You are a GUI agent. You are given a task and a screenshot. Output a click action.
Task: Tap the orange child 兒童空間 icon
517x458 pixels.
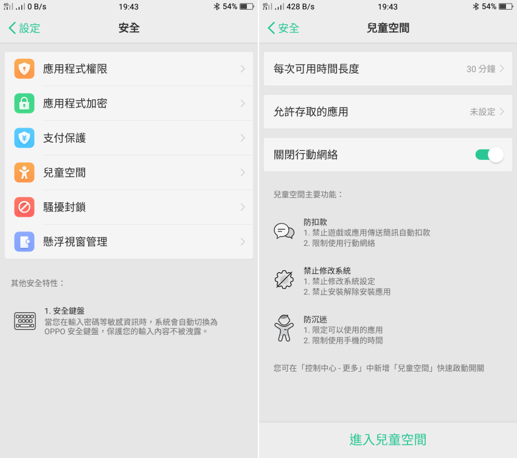pyautogui.click(x=24, y=173)
